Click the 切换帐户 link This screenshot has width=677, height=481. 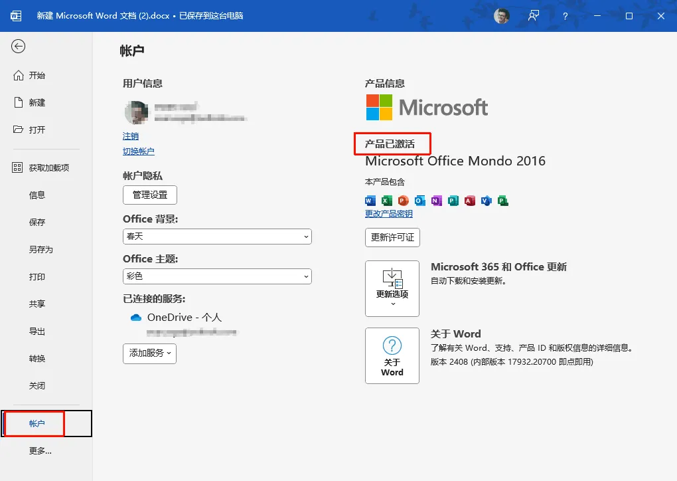tap(138, 151)
